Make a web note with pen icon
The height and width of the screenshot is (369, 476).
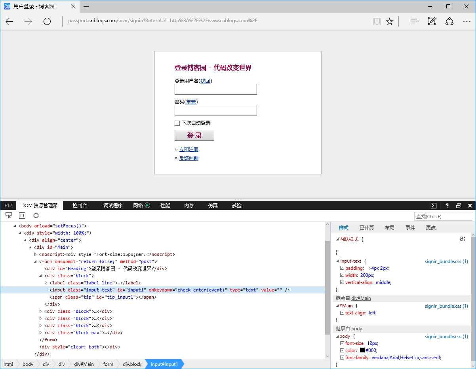(432, 22)
